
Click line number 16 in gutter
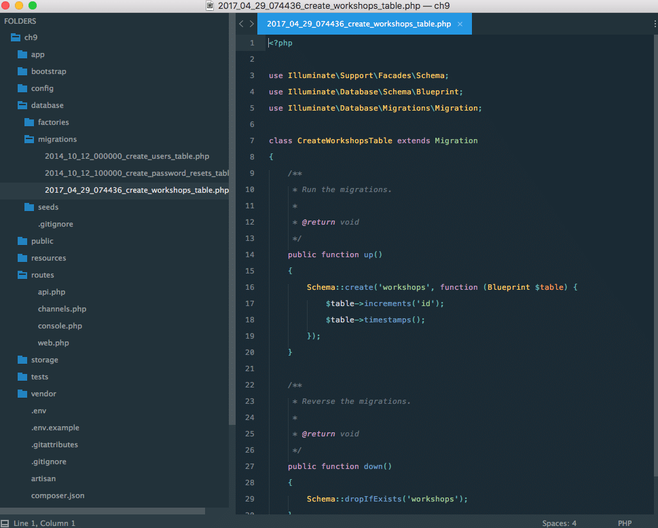coord(250,287)
